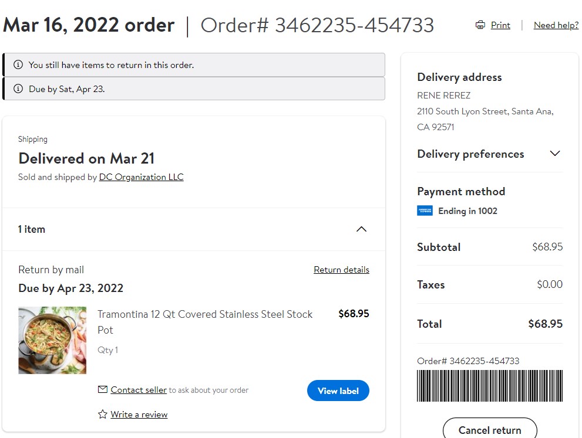The width and height of the screenshot is (582, 438).
Task: Click the info icon beside Due by Sat
Action: (18, 89)
